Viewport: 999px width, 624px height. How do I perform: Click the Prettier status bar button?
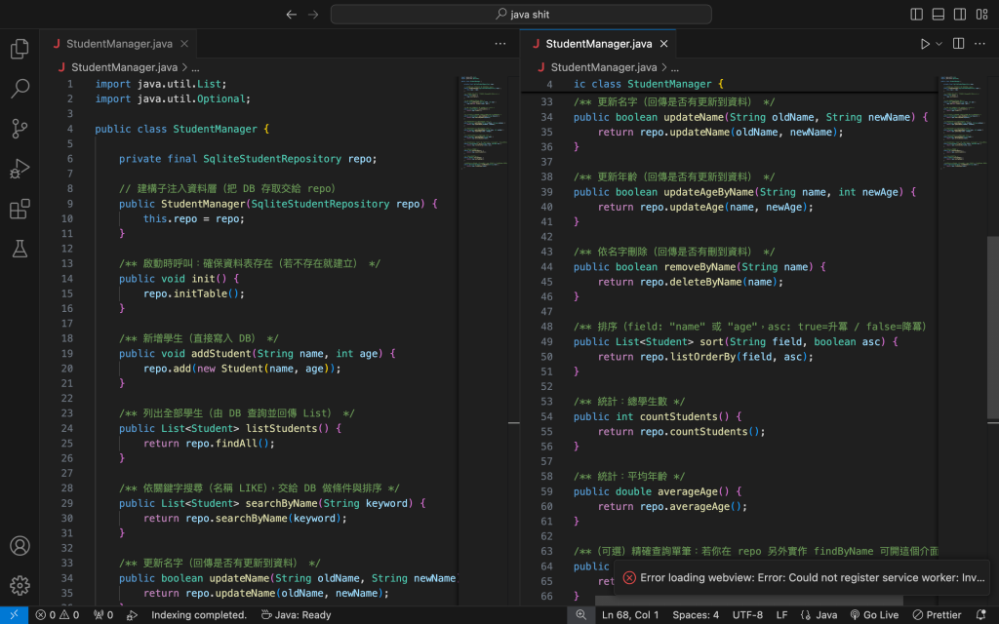(937, 615)
